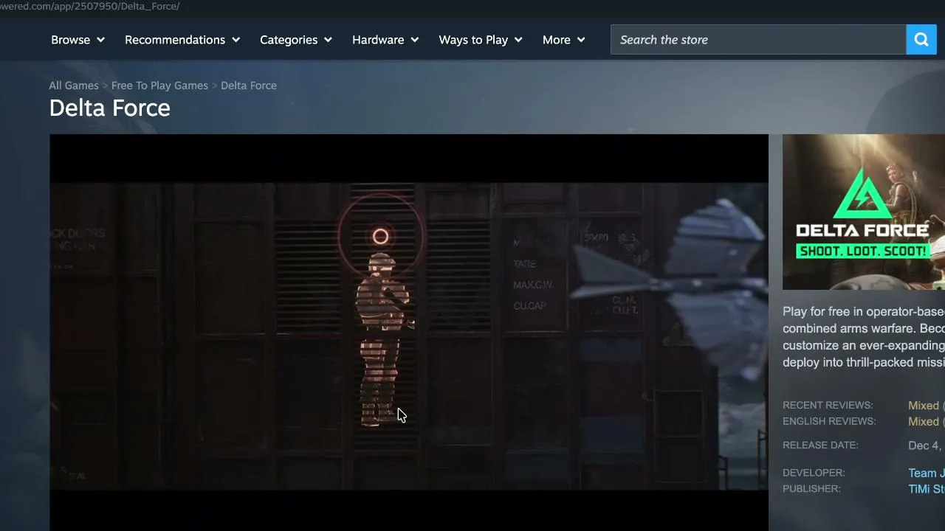The image size is (945, 531).
Task: Click the browser address bar URL
Action: 90,7
